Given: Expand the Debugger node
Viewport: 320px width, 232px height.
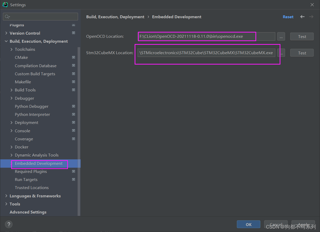Looking at the screenshot, I should [11, 98].
